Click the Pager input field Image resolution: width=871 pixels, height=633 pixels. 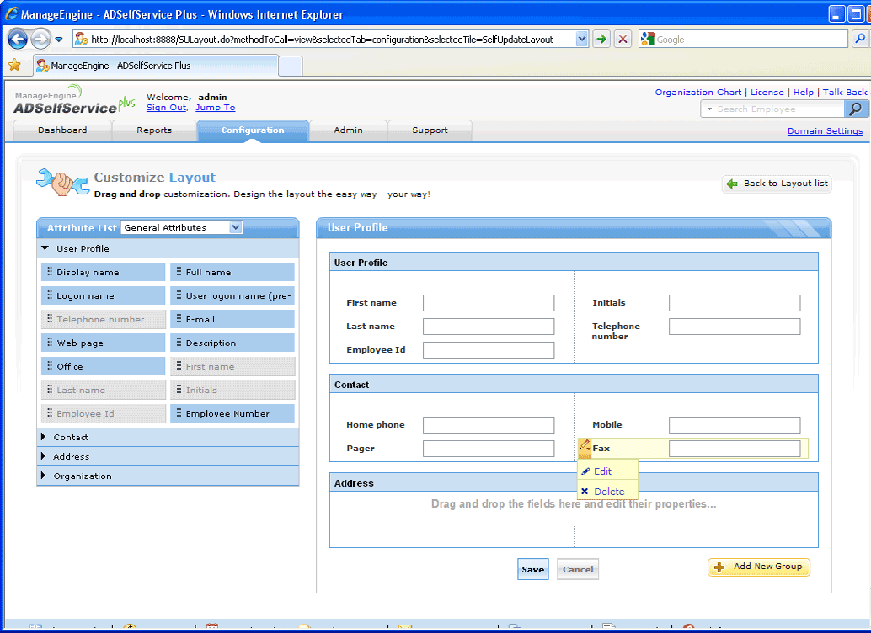point(489,448)
